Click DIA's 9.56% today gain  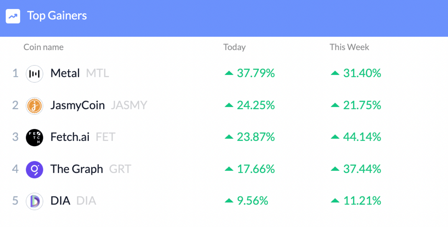click(x=253, y=201)
